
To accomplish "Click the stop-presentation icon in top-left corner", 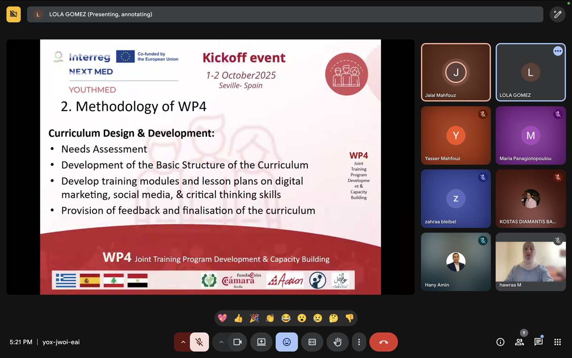I will pyautogui.click(x=14, y=14).
